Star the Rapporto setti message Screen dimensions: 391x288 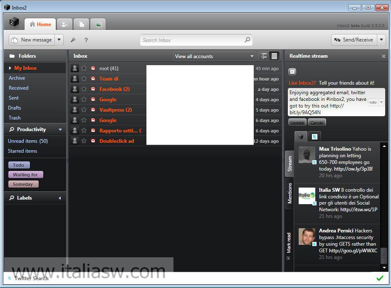[x=84, y=131]
